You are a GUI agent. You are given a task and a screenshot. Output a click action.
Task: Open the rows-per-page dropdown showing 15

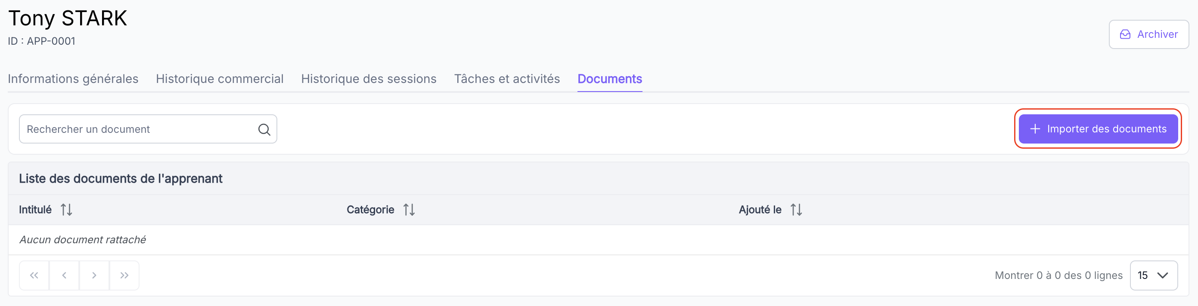(x=1153, y=275)
